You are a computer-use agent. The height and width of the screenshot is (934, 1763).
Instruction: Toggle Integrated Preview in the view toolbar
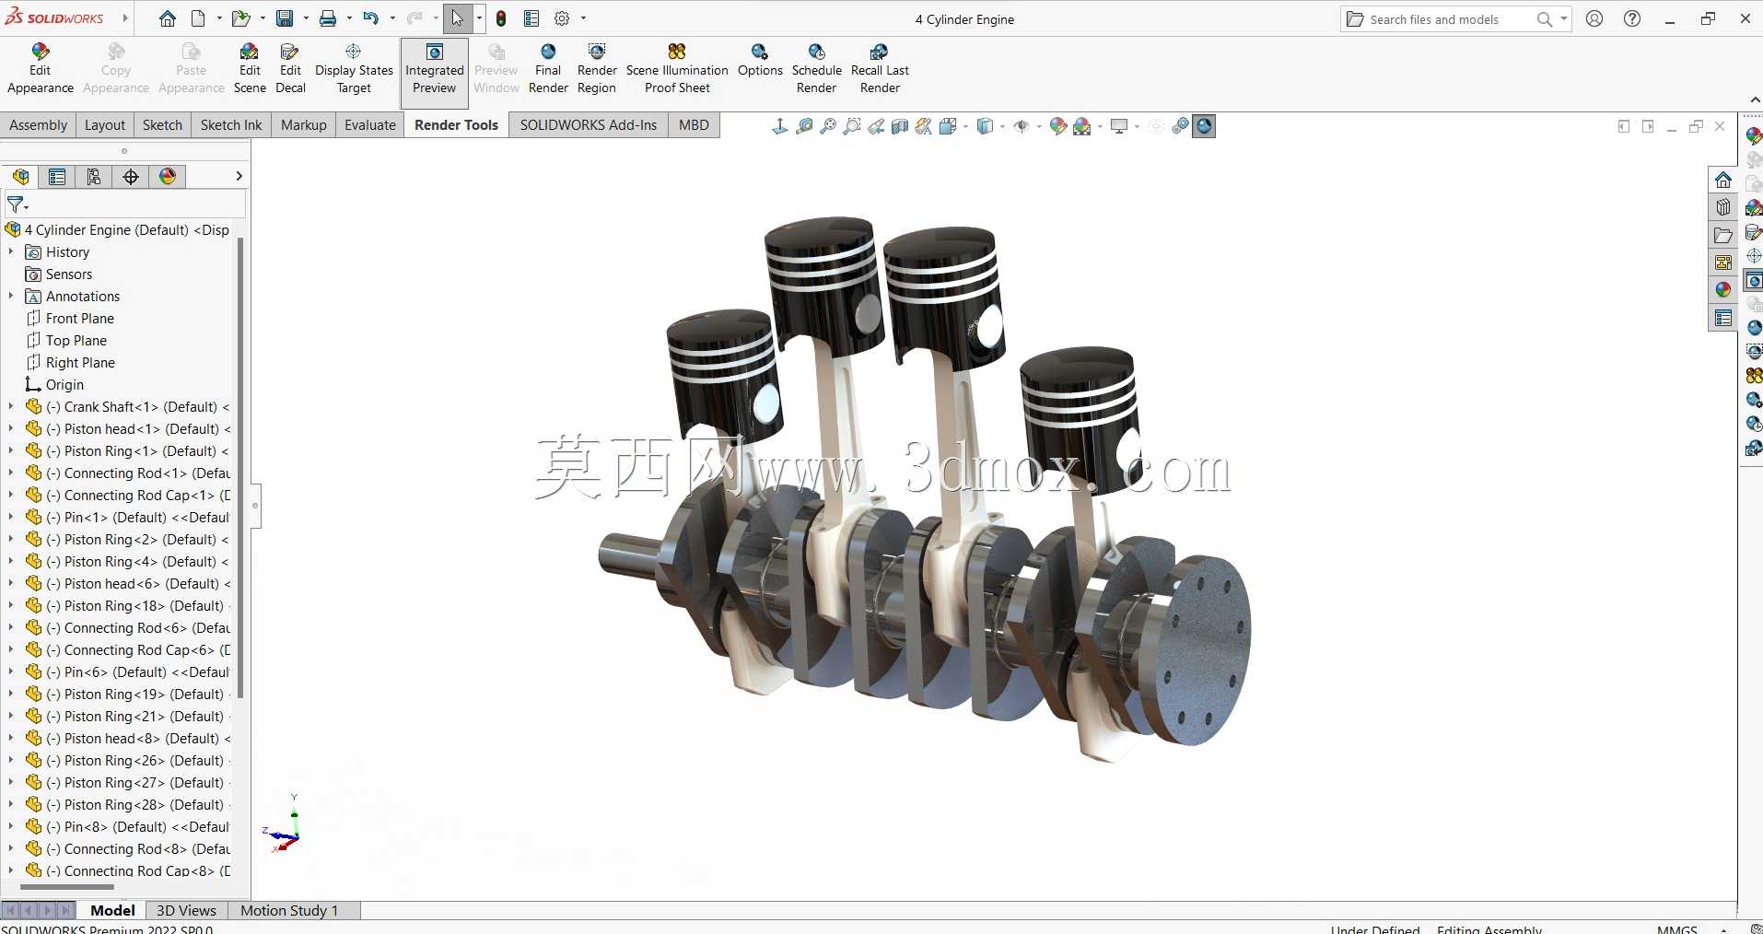pos(1204,126)
